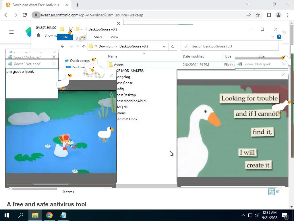Click goose walking on pond image
The height and width of the screenshot is (221, 294).
[106, 134]
